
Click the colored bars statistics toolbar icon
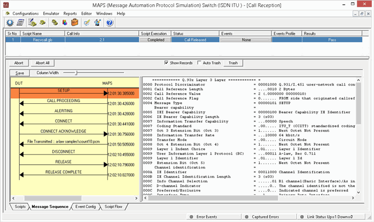(x=65, y=22)
